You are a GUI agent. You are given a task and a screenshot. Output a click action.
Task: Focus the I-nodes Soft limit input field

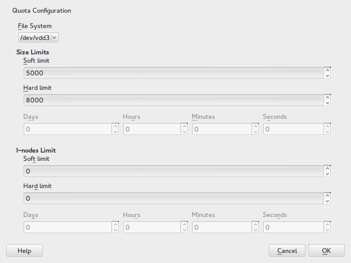click(173, 171)
